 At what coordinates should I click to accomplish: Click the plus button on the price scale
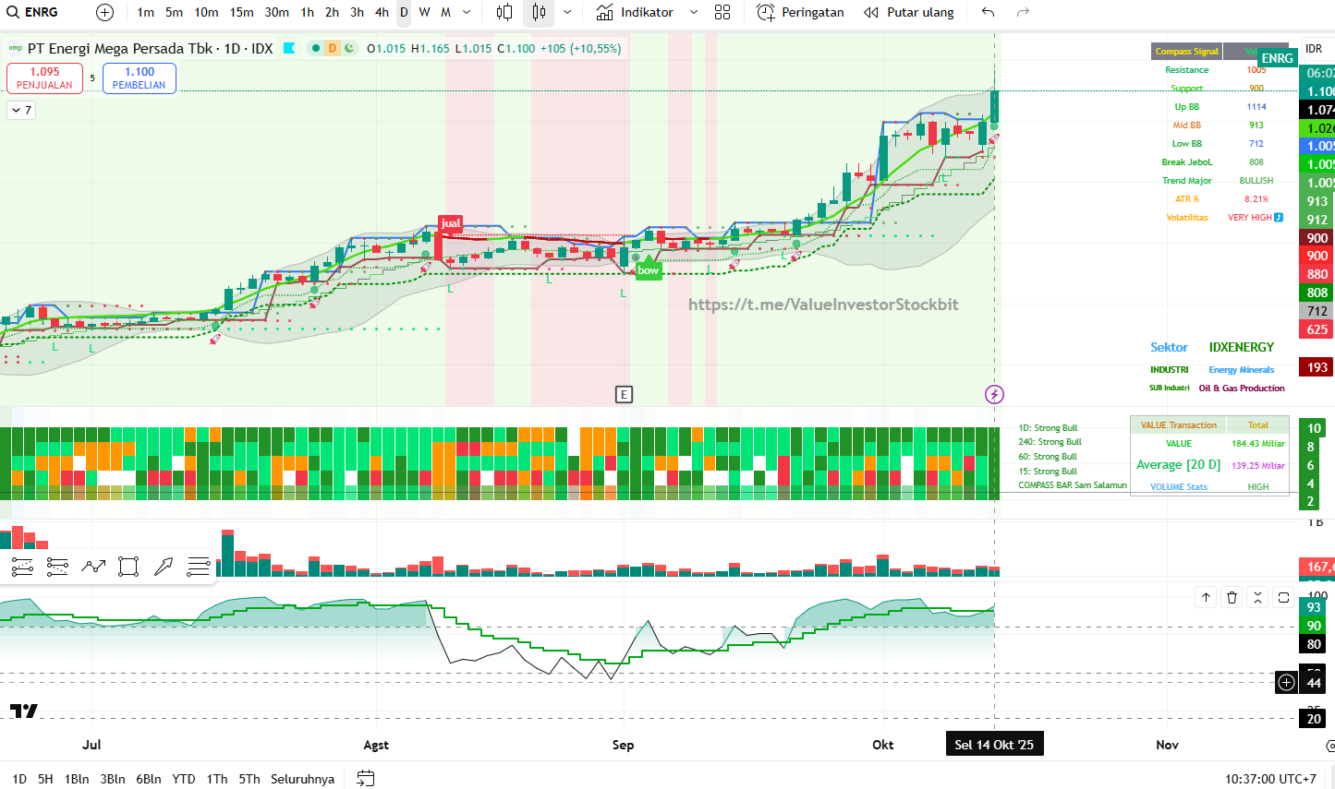click(x=1287, y=683)
